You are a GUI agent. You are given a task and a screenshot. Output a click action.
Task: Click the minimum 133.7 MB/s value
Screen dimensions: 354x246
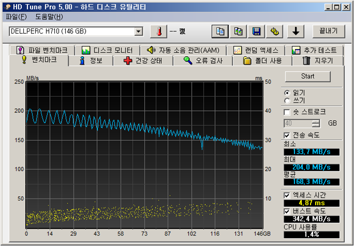pyautogui.click(x=312, y=152)
